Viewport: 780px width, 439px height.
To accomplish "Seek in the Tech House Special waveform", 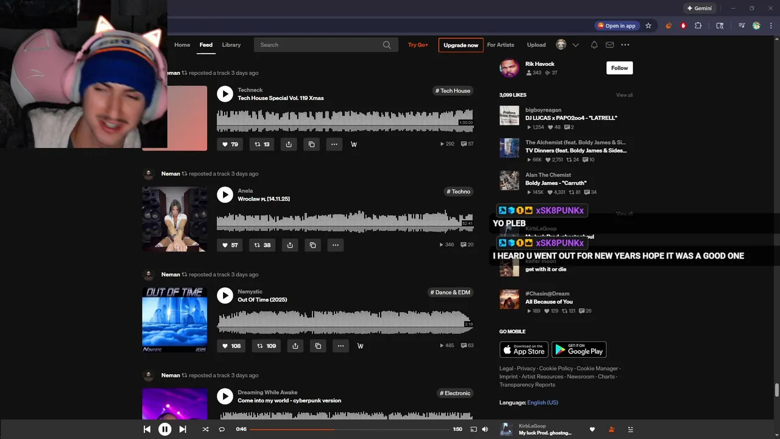I will [x=345, y=121].
